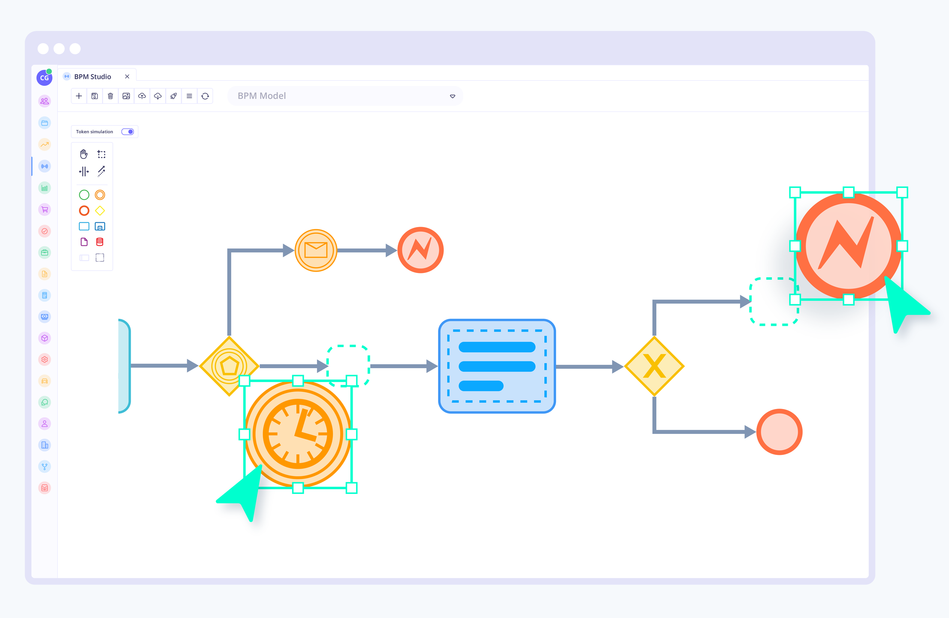This screenshot has width=949, height=618.
Task: Switch to the BPM Studio tab
Action: [x=92, y=77]
